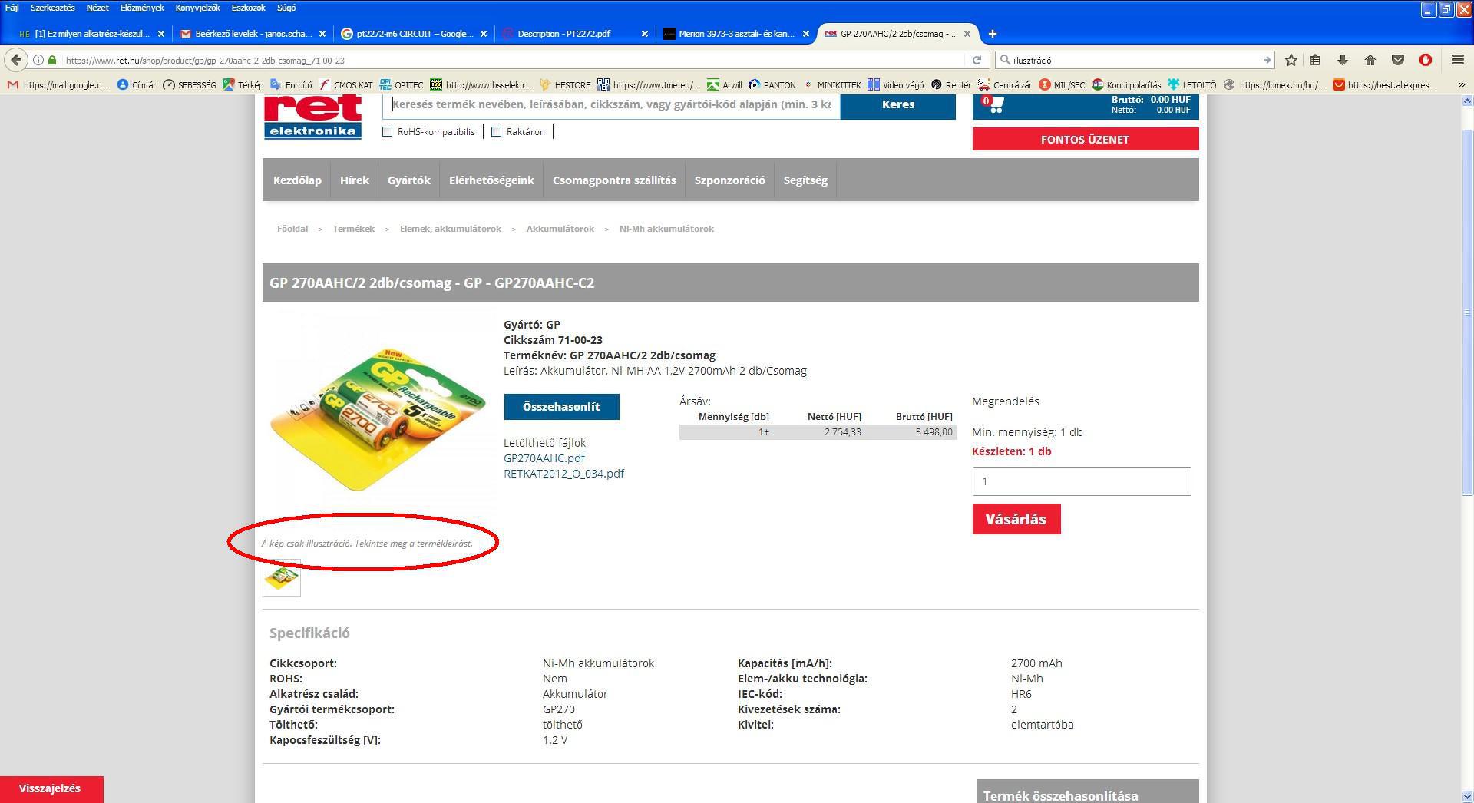This screenshot has height=803, width=1474.
Task: Open the PANTON bookmark
Action: tap(772, 85)
